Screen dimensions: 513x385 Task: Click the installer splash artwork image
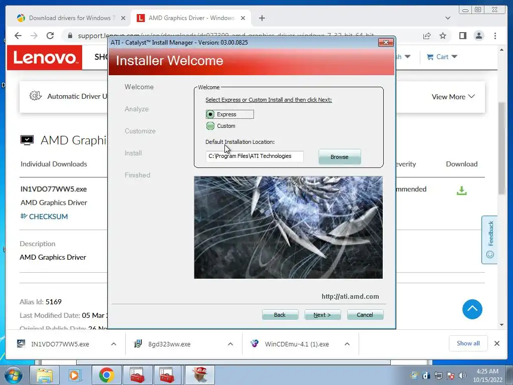pyautogui.click(x=288, y=228)
